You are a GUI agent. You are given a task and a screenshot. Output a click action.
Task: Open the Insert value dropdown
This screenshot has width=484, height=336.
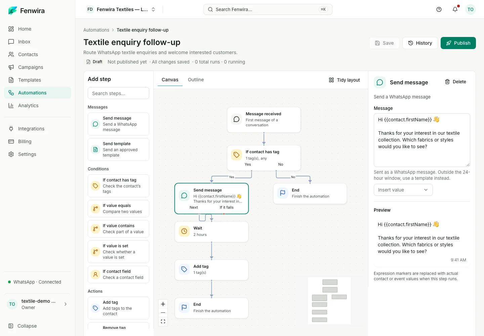tap(403, 190)
